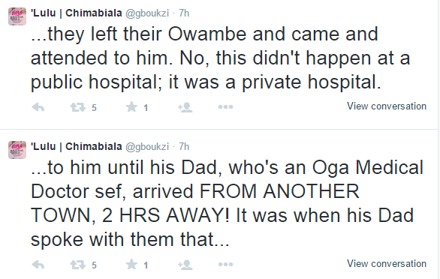Image resolution: width=440 pixels, height=279 pixels.
Task: View conversation for the first tweet
Action: pyautogui.click(x=387, y=106)
